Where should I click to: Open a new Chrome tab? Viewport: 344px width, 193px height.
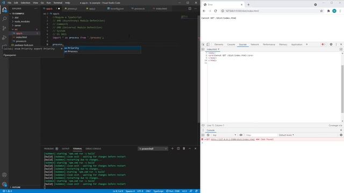[248, 5]
